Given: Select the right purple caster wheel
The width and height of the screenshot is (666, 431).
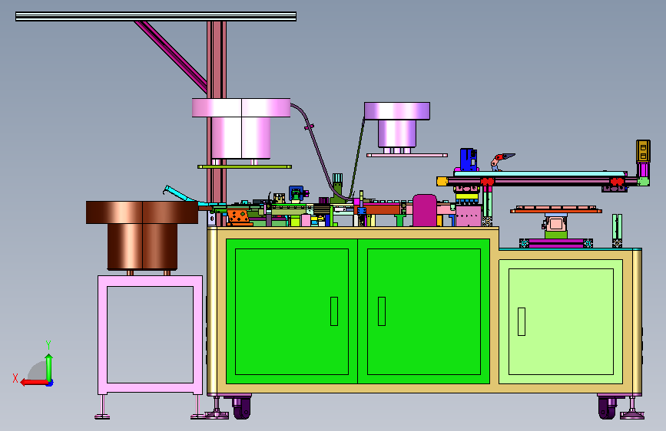Looking at the screenshot, I should (x=607, y=407).
